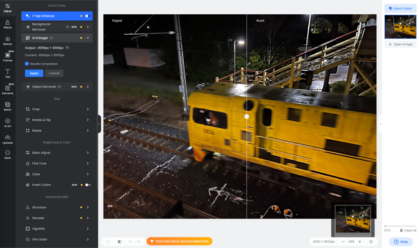Expand the Color options
This screenshot has width=419, height=248.
click(88, 174)
